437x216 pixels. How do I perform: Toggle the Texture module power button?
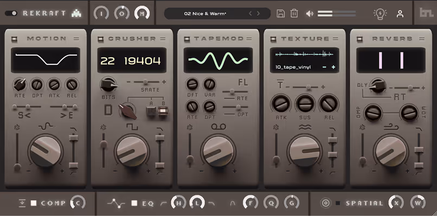pyautogui.click(x=273, y=39)
